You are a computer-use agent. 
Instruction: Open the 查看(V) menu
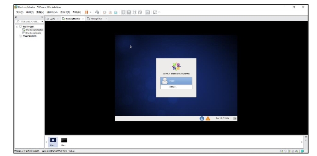click(x=40, y=12)
